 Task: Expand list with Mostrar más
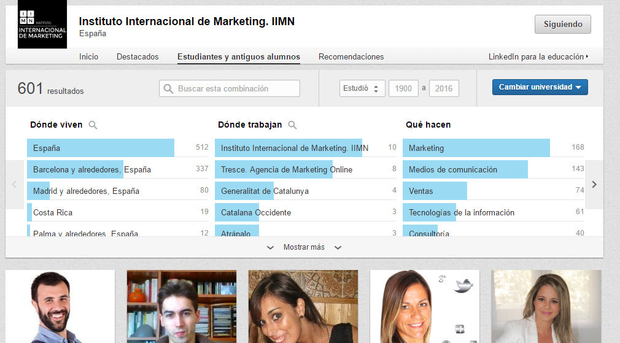coord(304,247)
